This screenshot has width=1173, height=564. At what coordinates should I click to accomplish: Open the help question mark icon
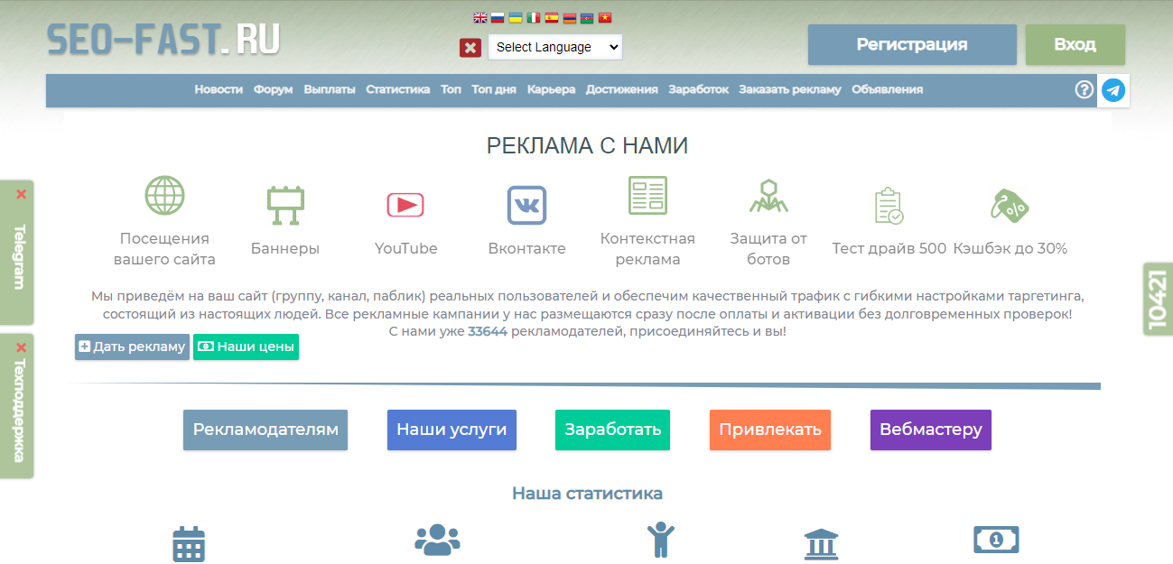click(1085, 89)
